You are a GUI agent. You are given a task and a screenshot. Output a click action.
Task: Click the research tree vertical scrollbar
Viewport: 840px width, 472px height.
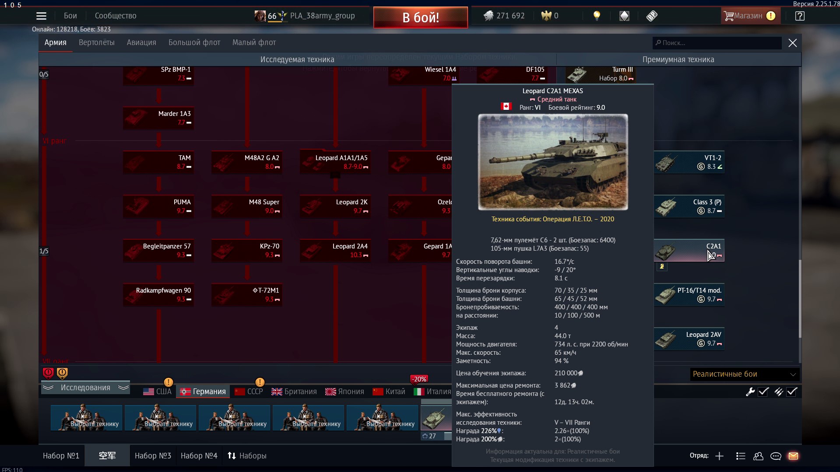pos(800,299)
